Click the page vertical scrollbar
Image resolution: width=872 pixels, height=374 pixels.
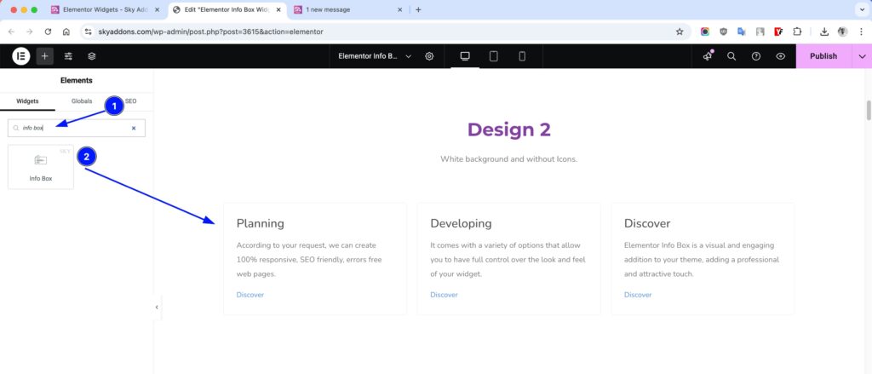click(869, 110)
